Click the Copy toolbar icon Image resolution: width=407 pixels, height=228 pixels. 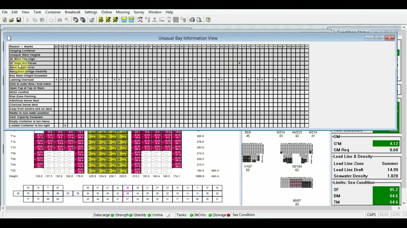coord(35,20)
